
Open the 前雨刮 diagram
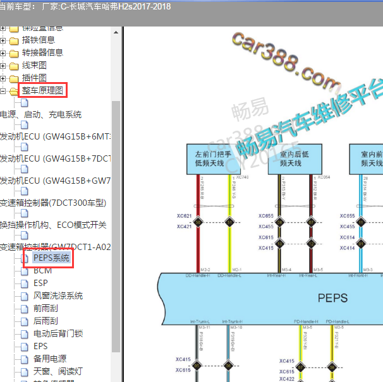pyautogui.click(x=46, y=309)
